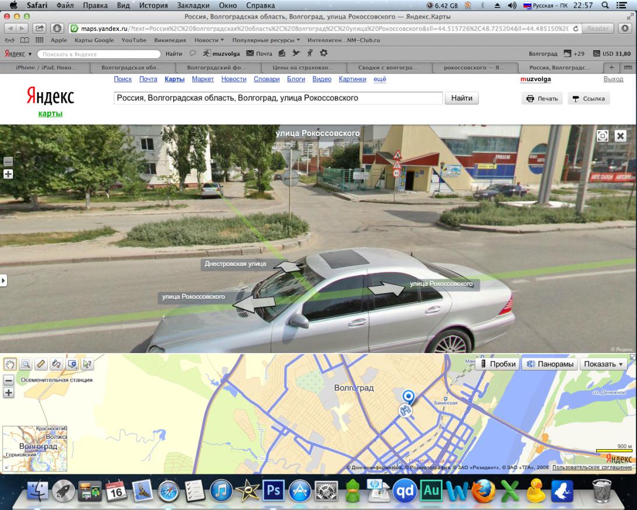Expand the Новости bookmarks dropdown
Viewport: 637px width, 510px height.
point(209,40)
